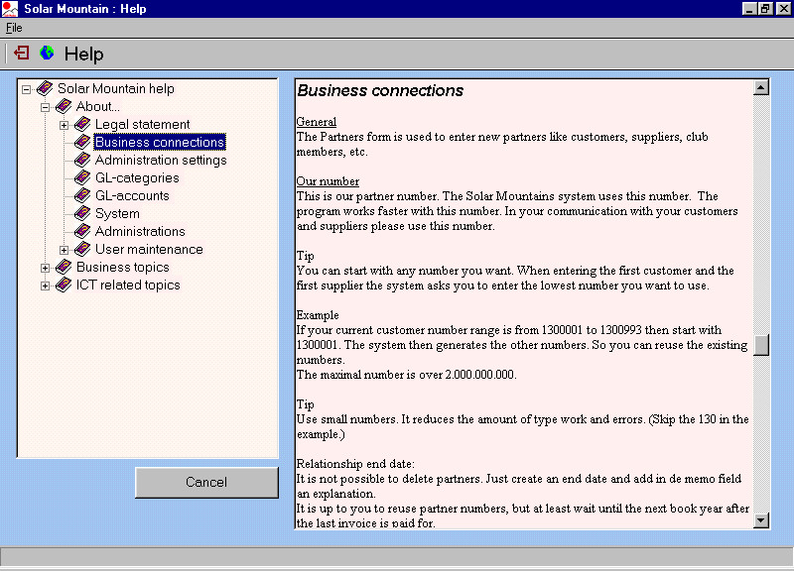Image resolution: width=794 pixels, height=571 pixels.
Task: Click the book icon beside System
Action: tap(82, 213)
